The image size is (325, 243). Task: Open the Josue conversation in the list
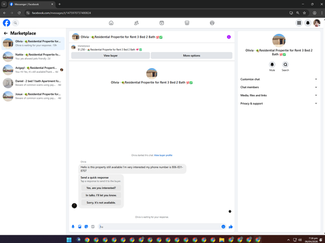click(x=33, y=96)
